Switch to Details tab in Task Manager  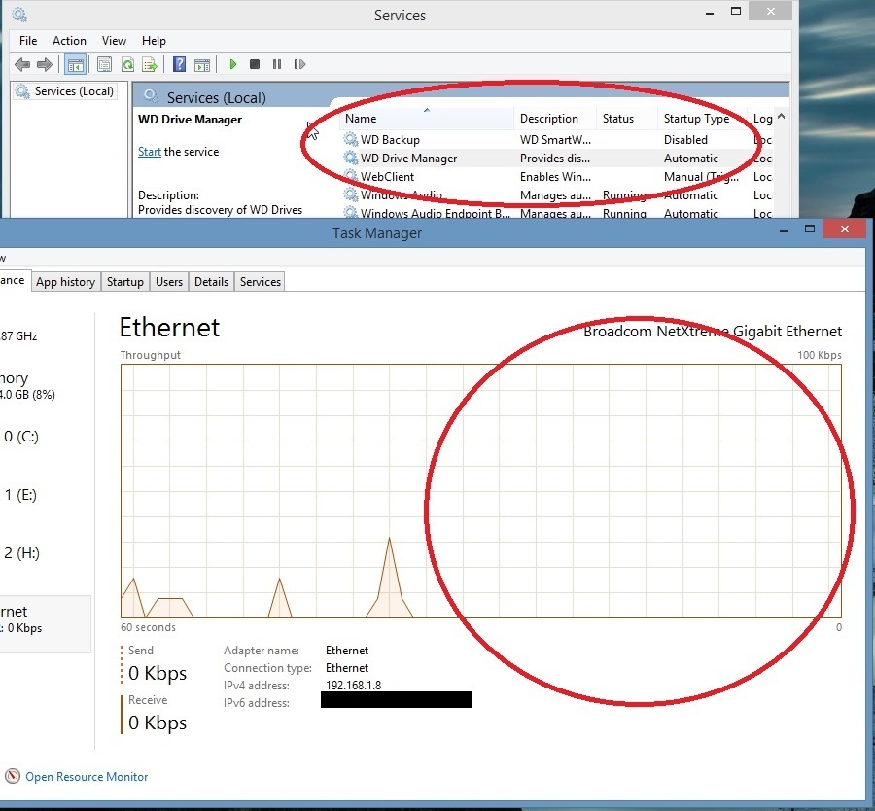point(212,282)
